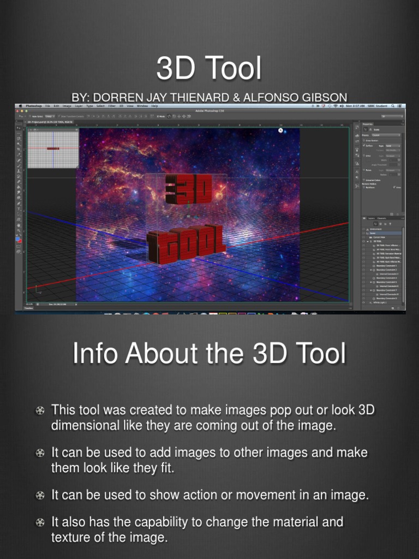Collapse the Boundary Constraint 2 group
The width and height of the screenshot is (419, 559).
click(371, 270)
